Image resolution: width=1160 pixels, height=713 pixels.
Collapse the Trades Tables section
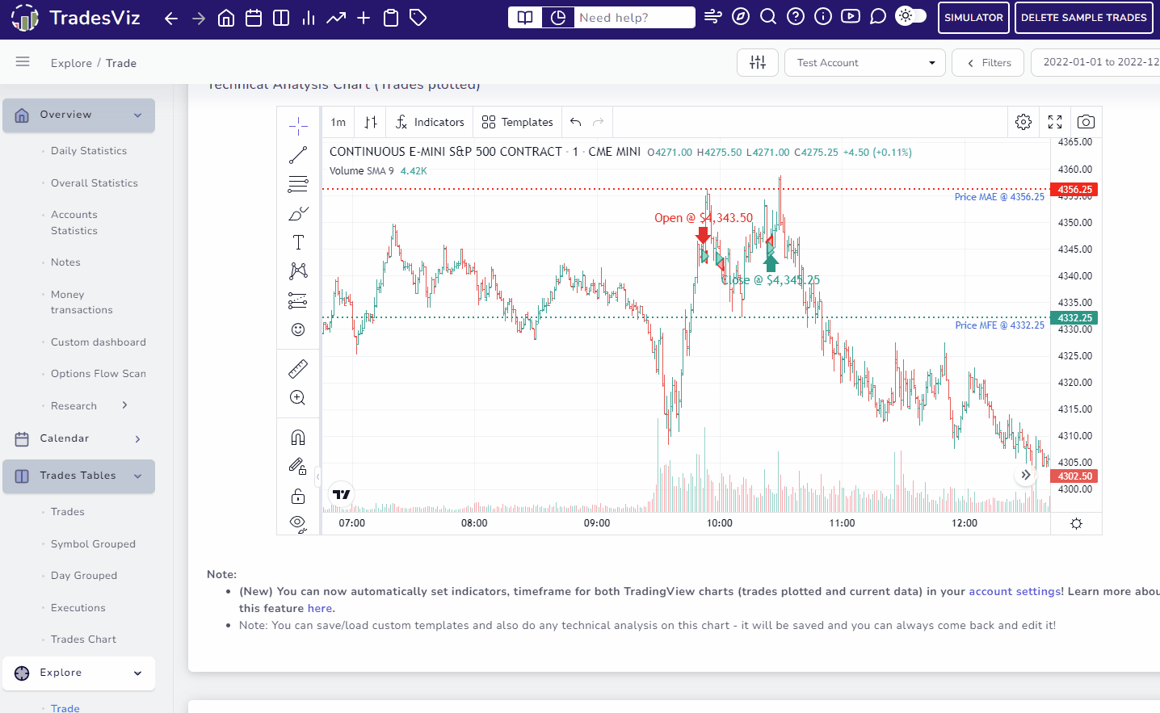click(x=78, y=476)
